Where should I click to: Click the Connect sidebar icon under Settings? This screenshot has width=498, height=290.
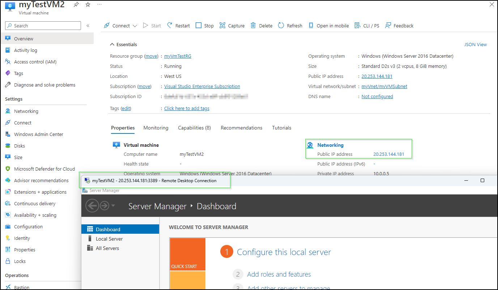pyautogui.click(x=8, y=123)
